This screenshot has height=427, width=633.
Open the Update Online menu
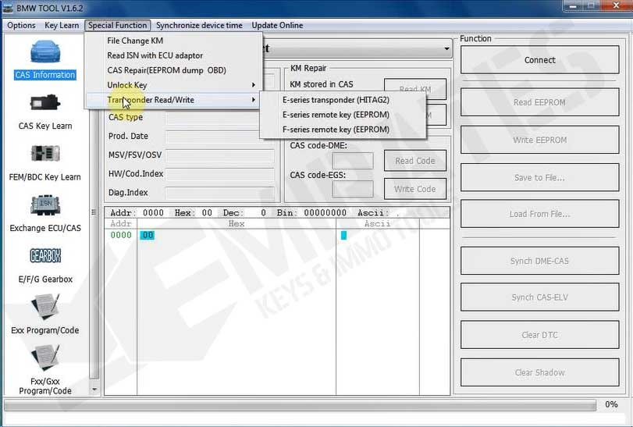277,26
